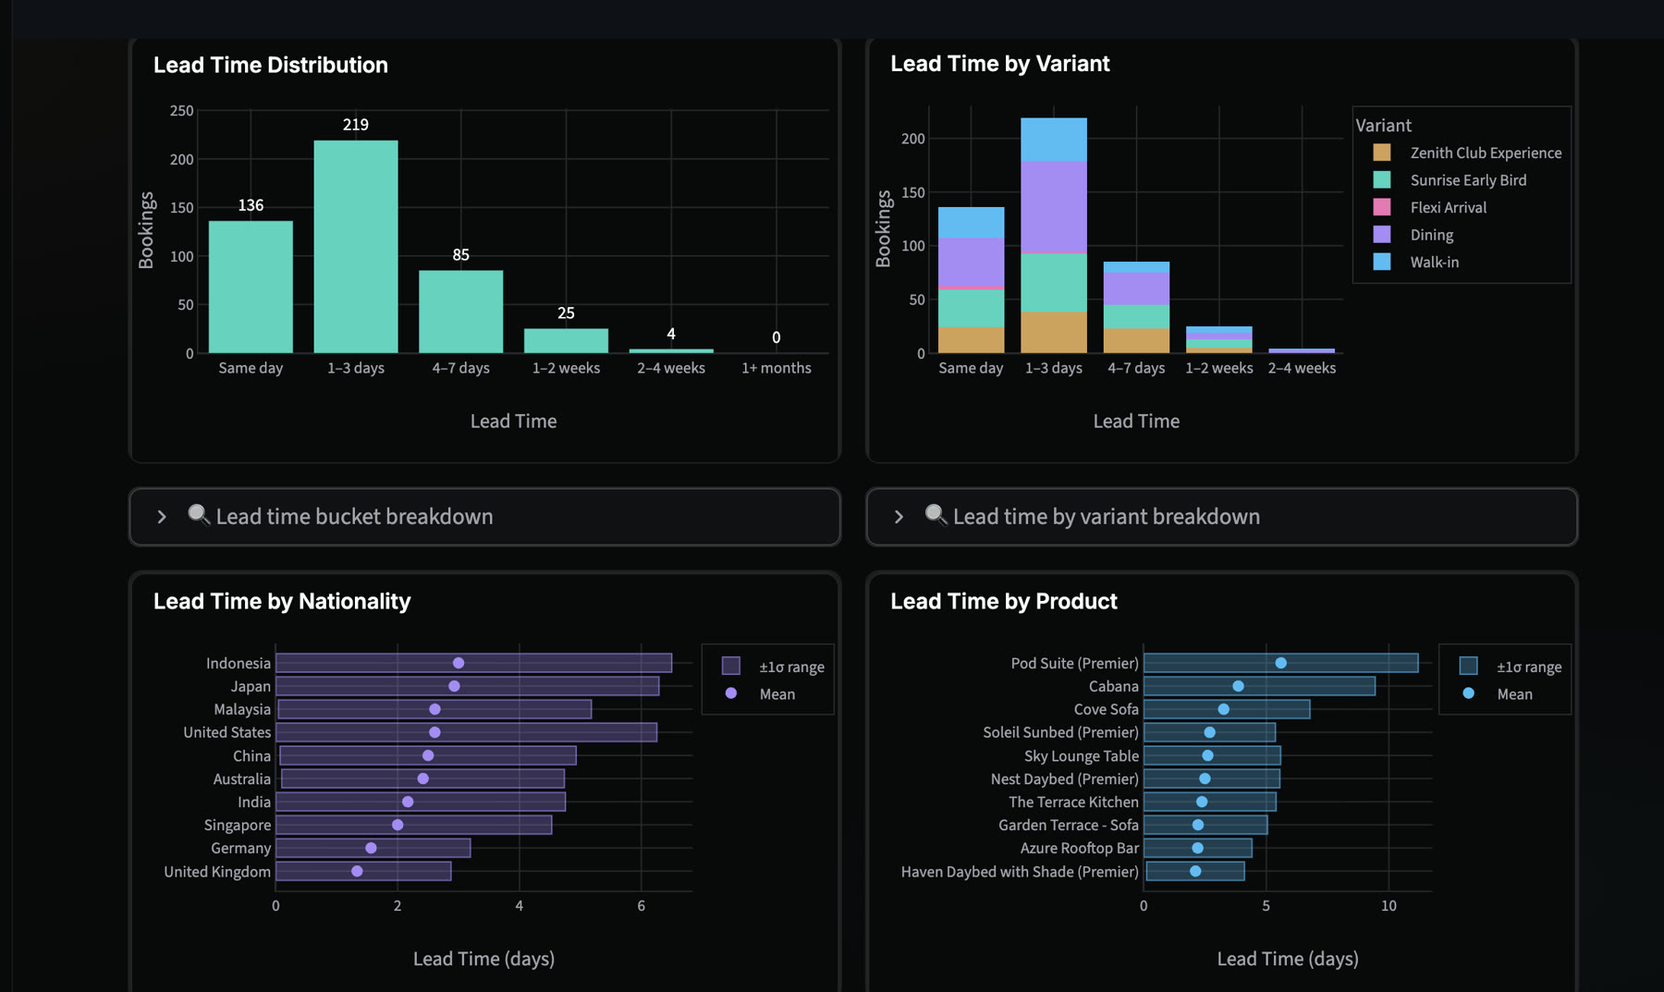The image size is (1664, 992).
Task: Click the China mean dot
Action: click(x=428, y=755)
